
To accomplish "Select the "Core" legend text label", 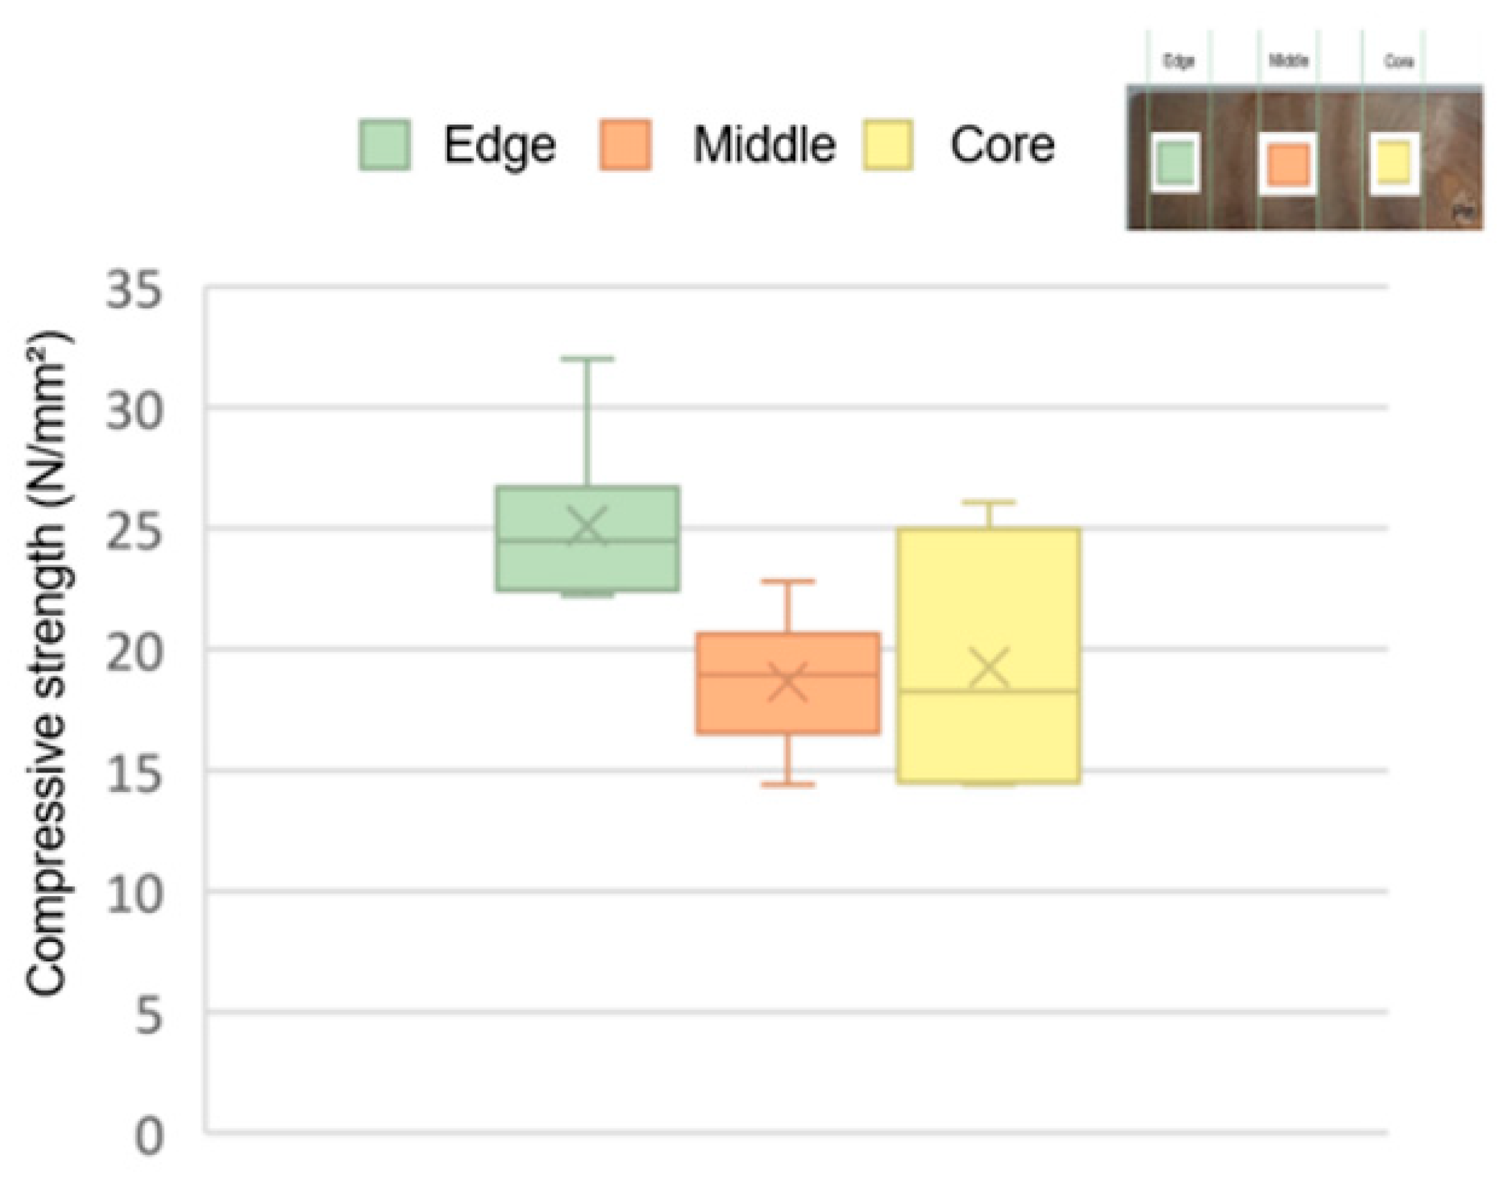I will pyautogui.click(x=1002, y=145).
